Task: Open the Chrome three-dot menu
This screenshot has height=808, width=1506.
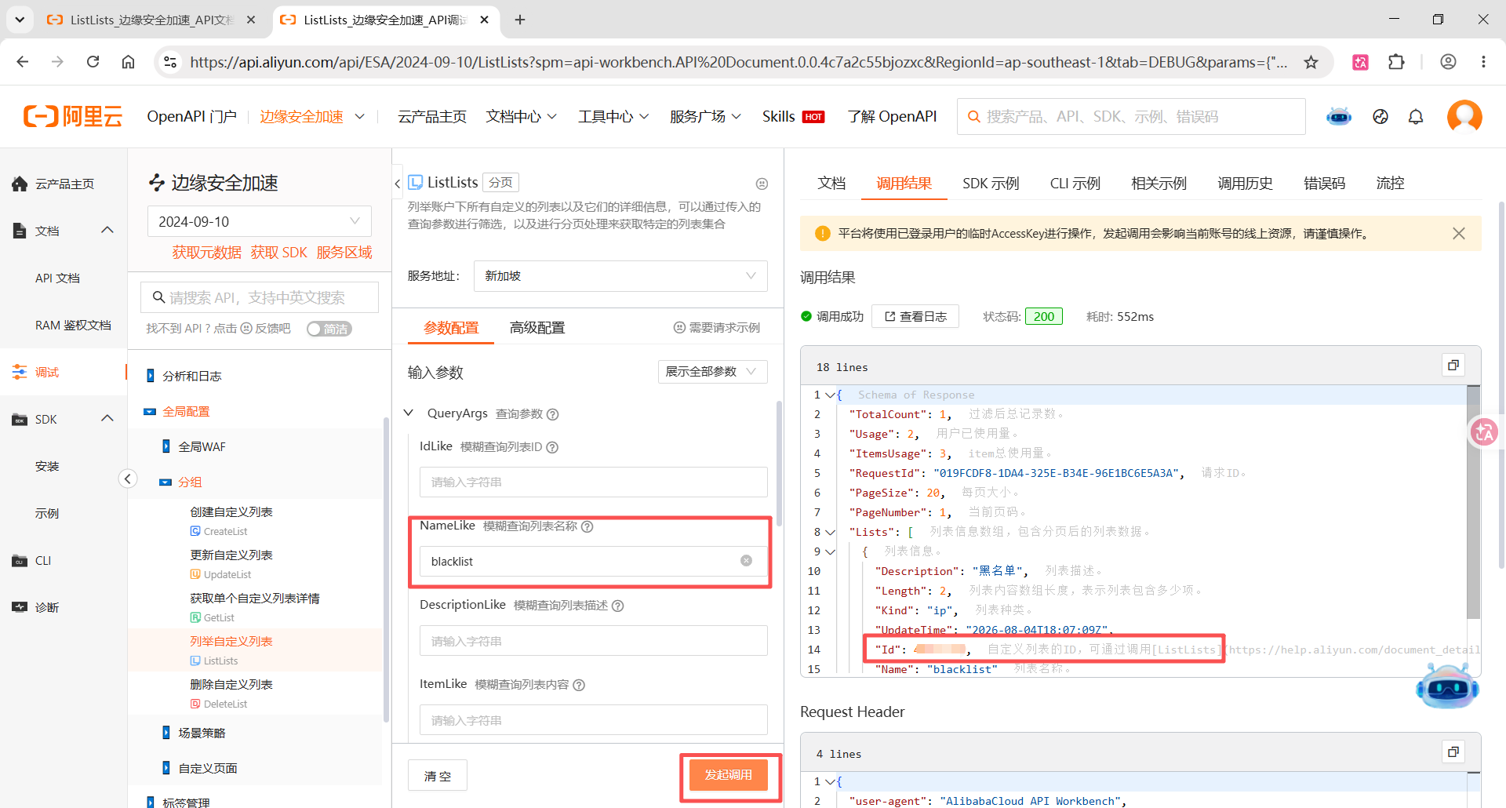Action: [1483, 62]
